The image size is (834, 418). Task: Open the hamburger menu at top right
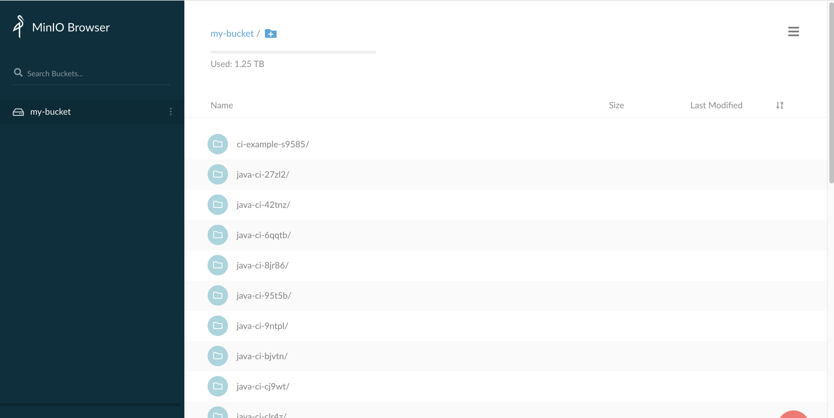coord(794,31)
